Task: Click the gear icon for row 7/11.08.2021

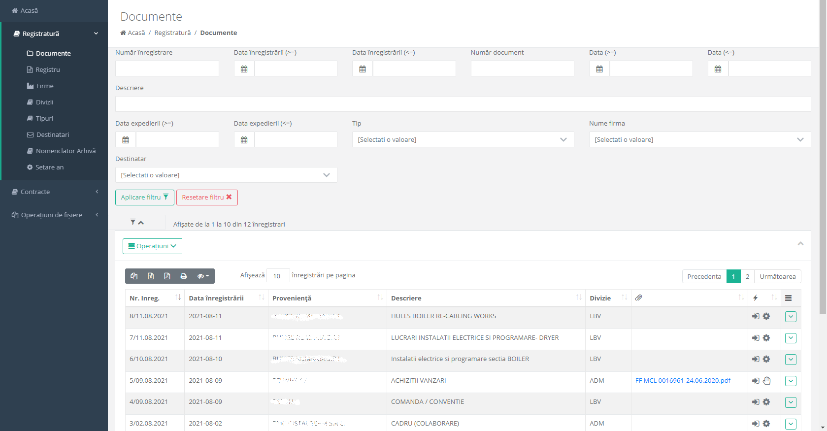Action: [766, 338]
